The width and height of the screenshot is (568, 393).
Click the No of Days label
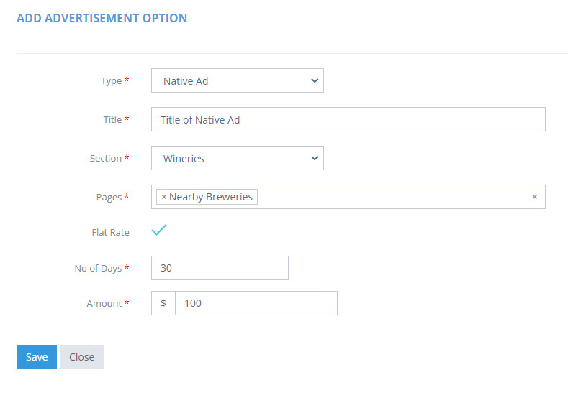pos(98,268)
